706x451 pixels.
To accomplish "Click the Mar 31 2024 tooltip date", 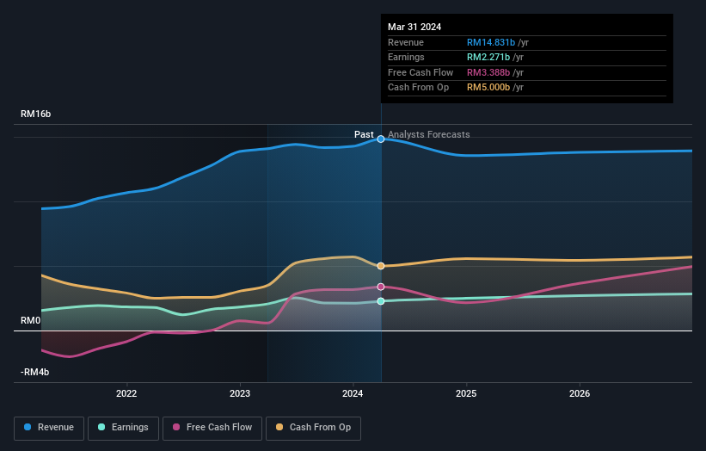I will pos(414,27).
